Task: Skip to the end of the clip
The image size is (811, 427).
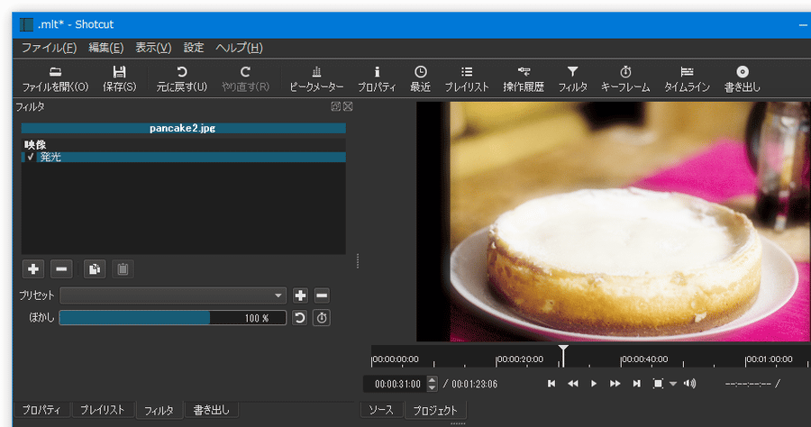Action: 637,384
